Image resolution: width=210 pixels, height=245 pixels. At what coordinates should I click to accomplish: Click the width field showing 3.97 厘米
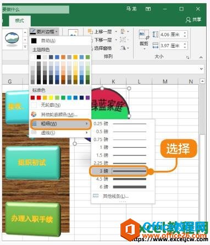pos(171,46)
